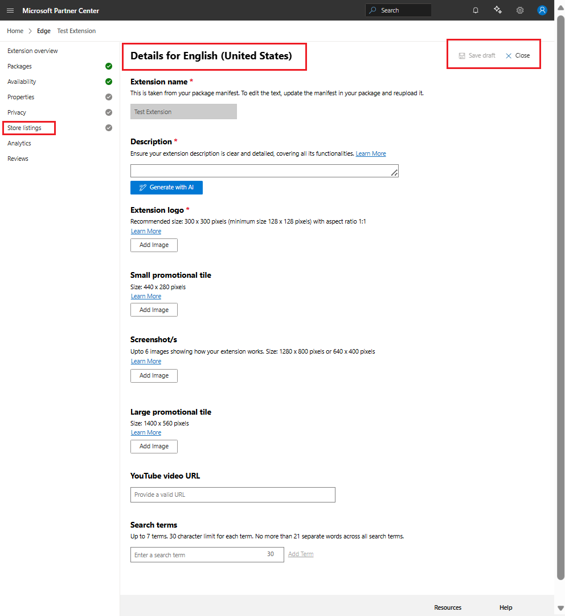Open the notifications bell

476,10
